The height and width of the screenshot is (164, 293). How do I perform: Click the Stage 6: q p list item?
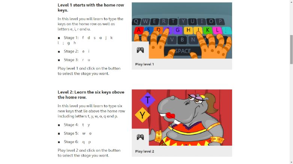tap(74, 142)
